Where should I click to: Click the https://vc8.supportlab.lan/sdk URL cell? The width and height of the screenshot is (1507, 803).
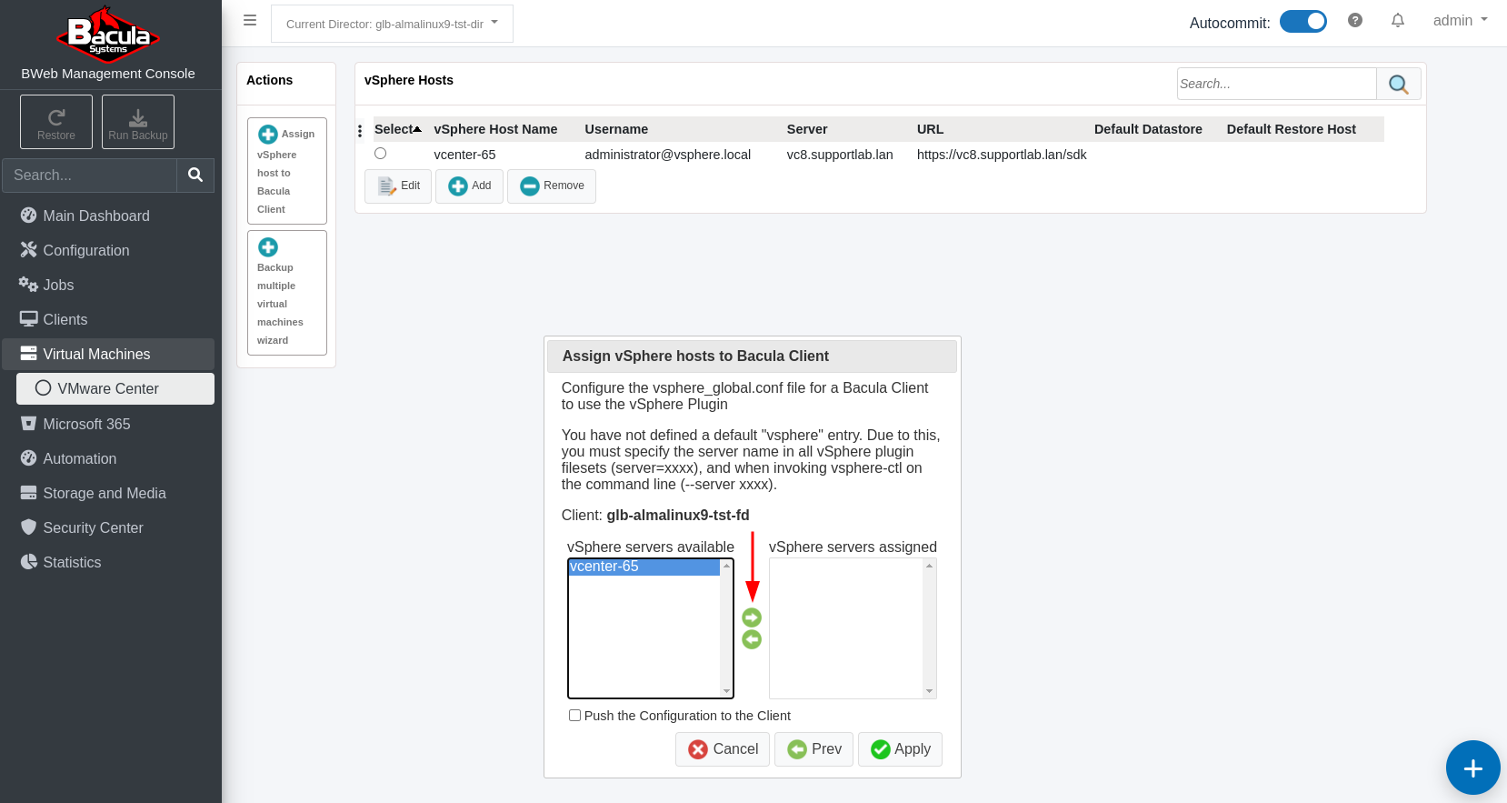point(1002,155)
